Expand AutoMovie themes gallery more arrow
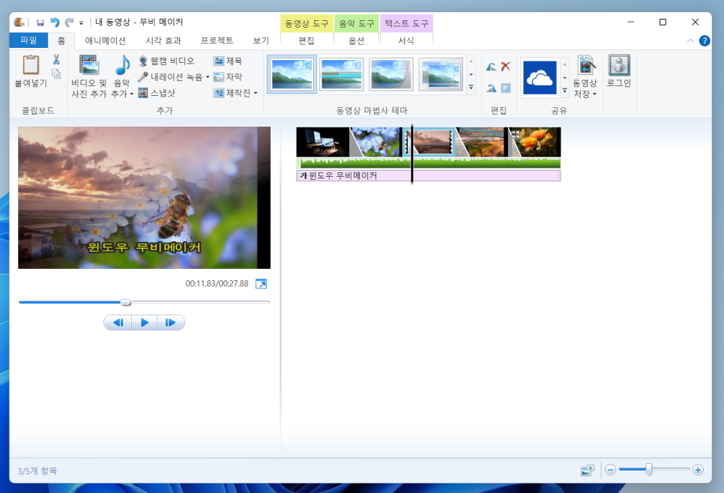This screenshot has width=724, height=493. coord(471,87)
